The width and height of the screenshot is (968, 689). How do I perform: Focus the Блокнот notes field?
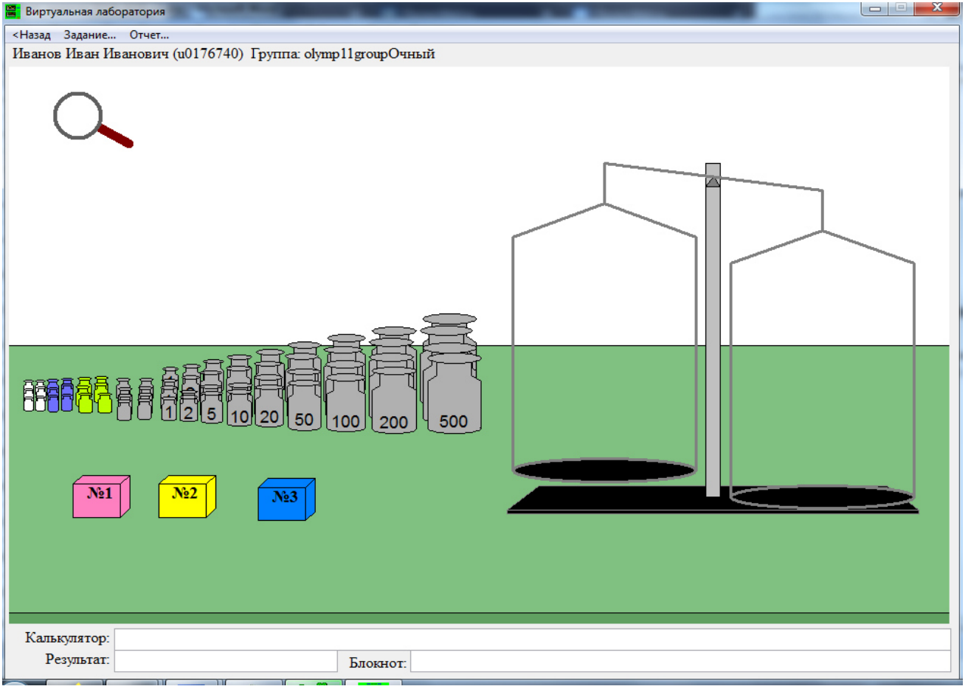(x=680, y=661)
